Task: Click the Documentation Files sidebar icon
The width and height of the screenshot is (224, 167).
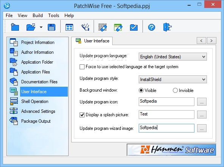Action: tap(14, 82)
